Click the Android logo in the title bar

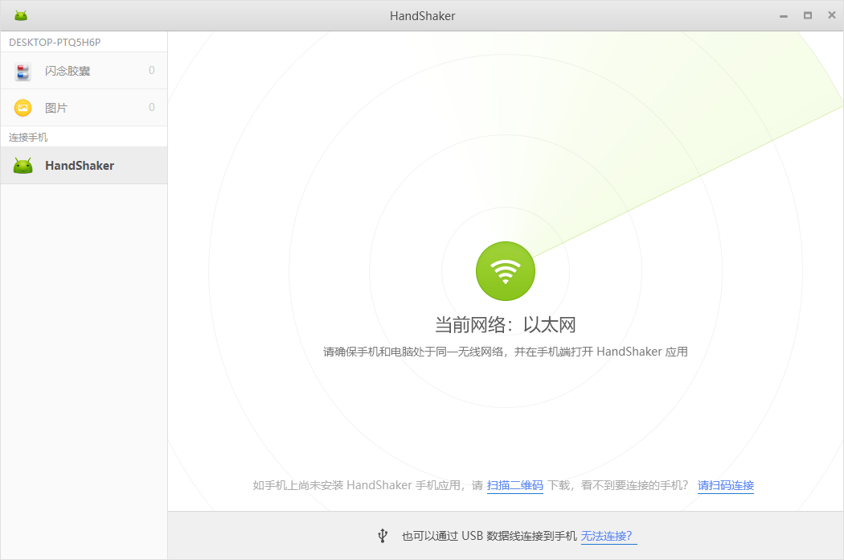[21, 15]
